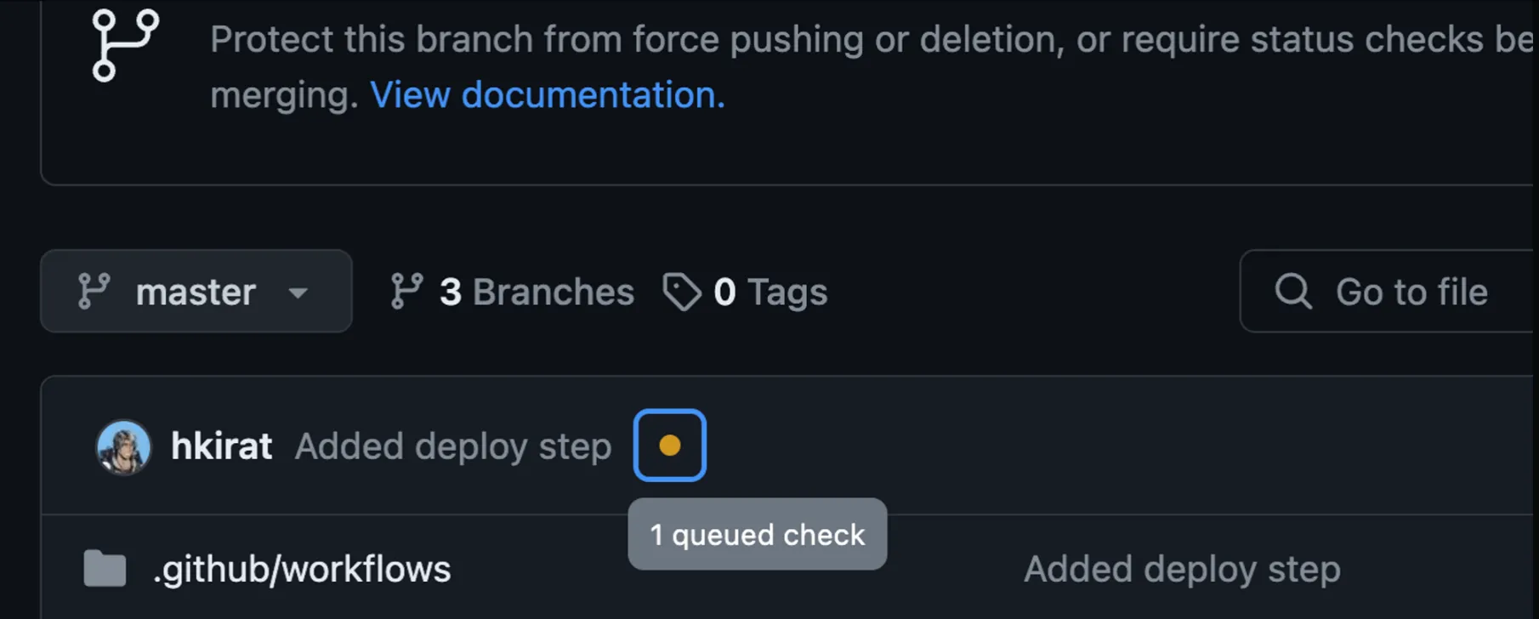The image size is (1539, 619).
Task: View the 3 Branches list
Action: pyautogui.click(x=536, y=292)
